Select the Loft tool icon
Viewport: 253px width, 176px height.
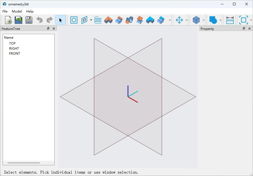(140, 20)
